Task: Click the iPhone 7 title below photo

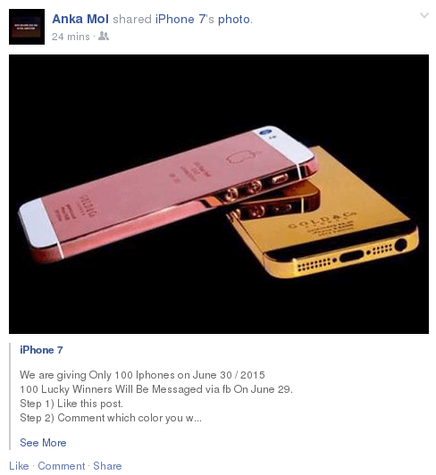Action: [x=41, y=350]
